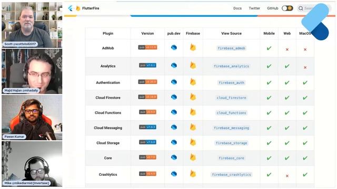The width and height of the screenshot is (337, 189).
Task: Open the firebase_crashlytics source link
Action: (231, 175)
